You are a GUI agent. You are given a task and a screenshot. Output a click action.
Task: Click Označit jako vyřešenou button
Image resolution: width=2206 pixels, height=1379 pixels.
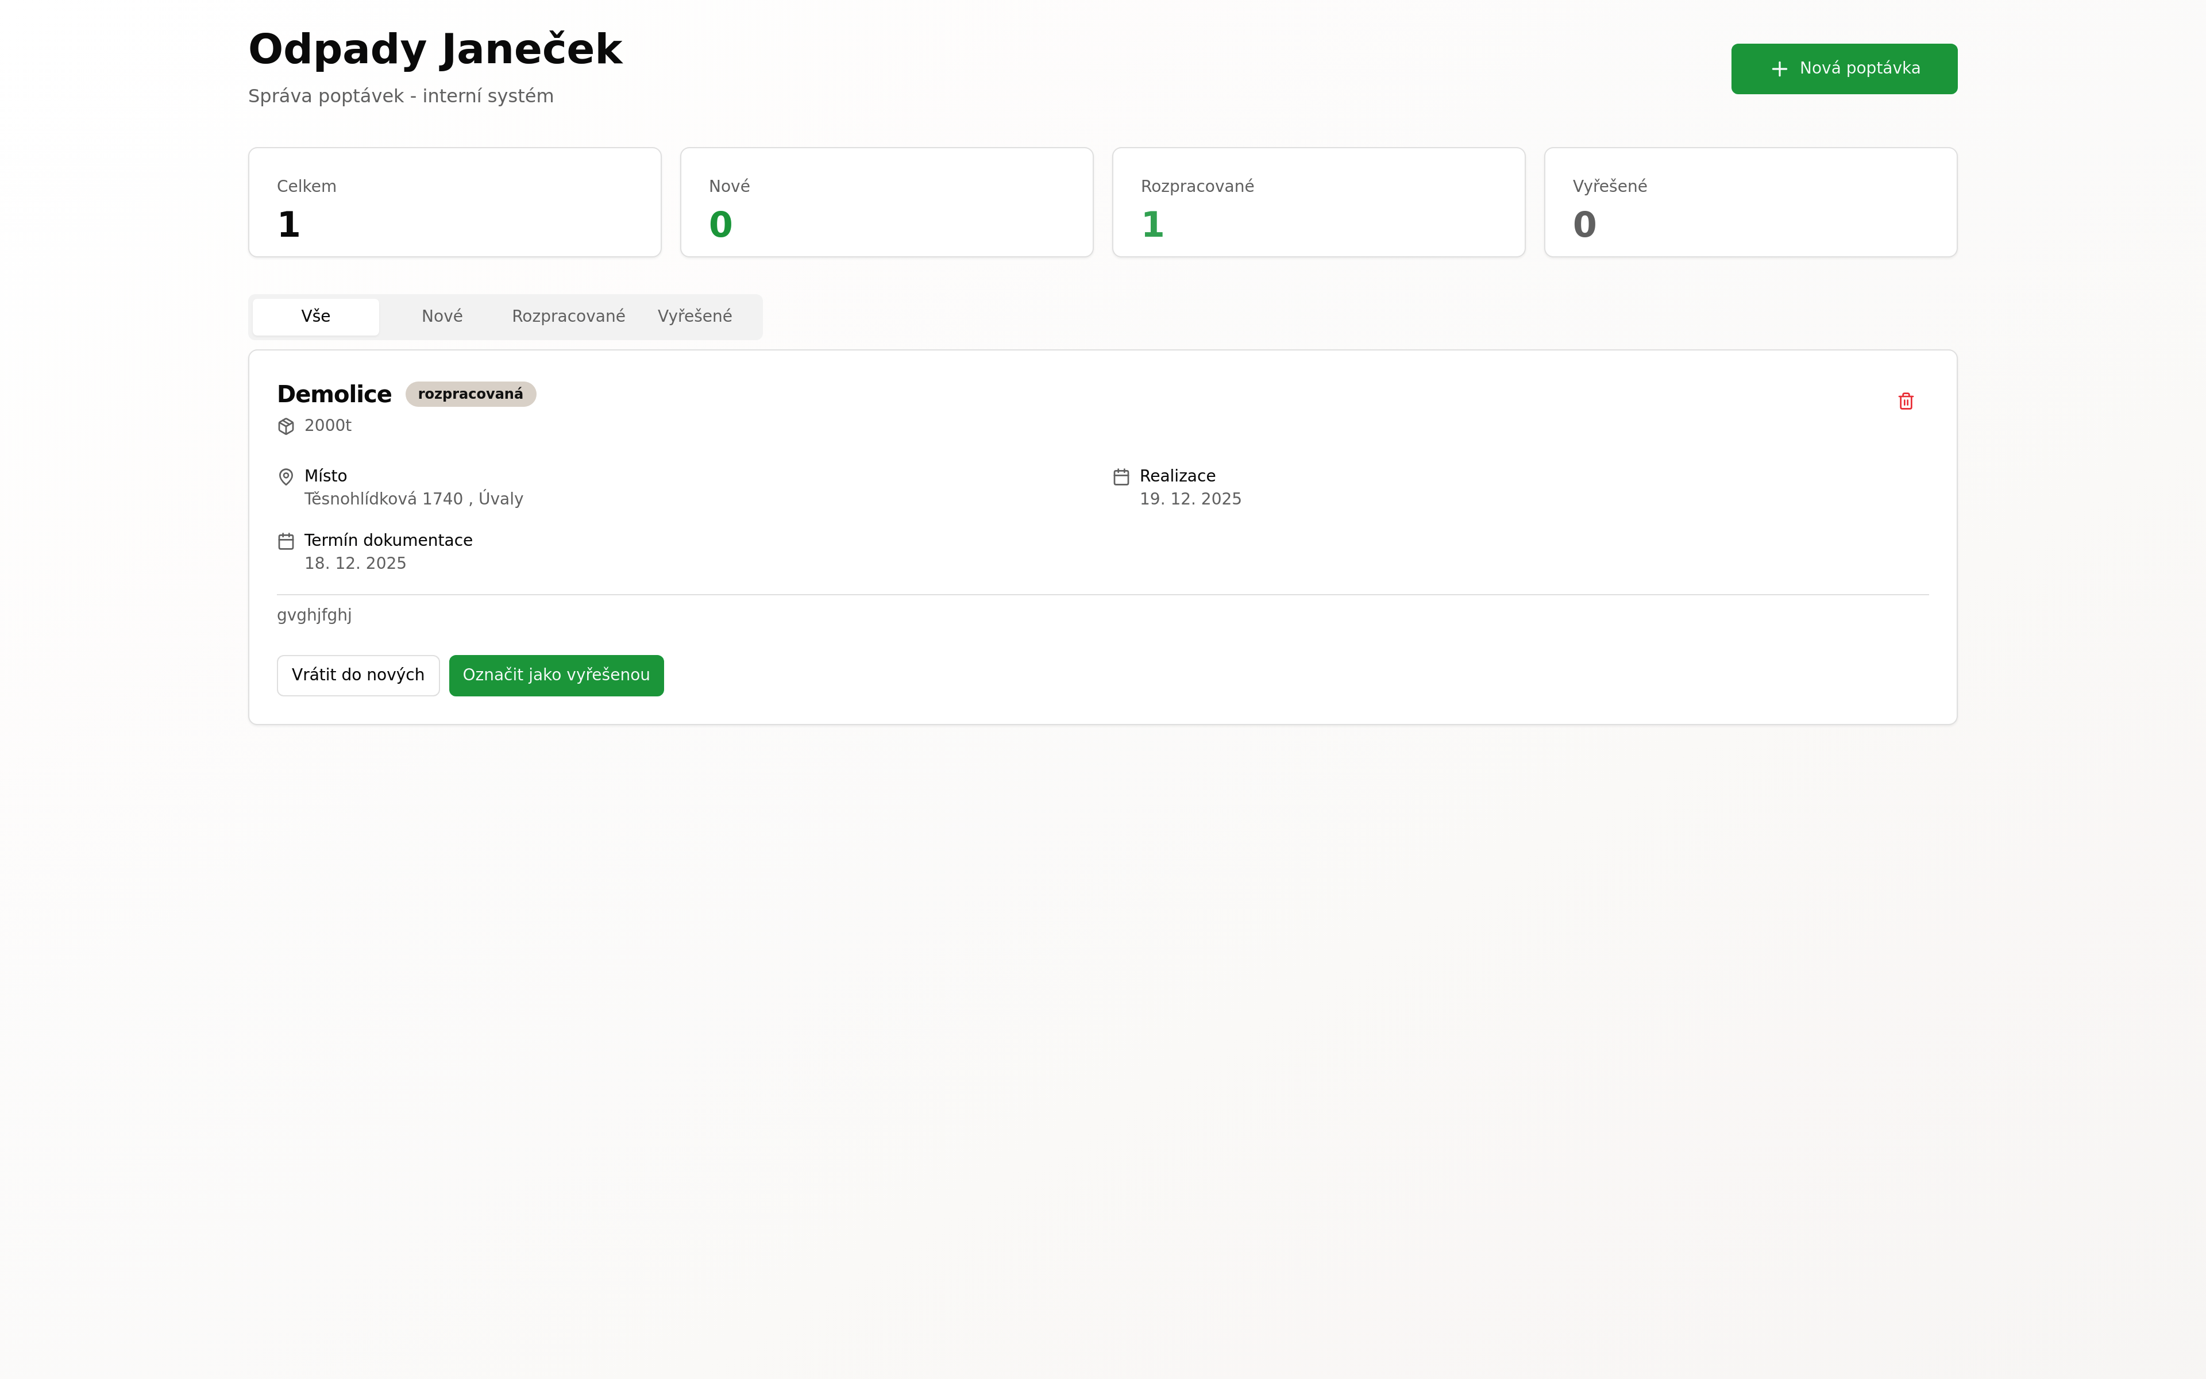[x=556, y=676]
